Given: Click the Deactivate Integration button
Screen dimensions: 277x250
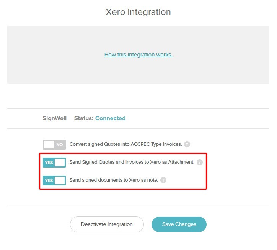Looking at the screenshot, I should point(107,224).
